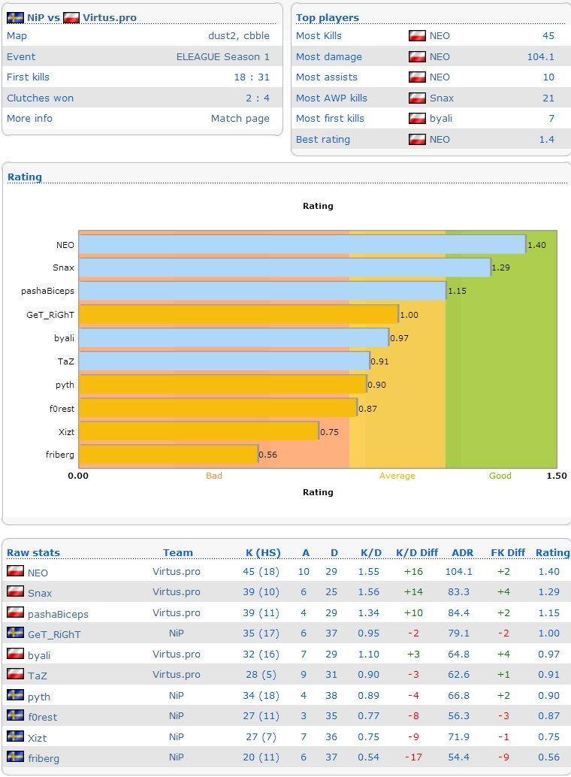This screenshot has height=777, width=571.
Task: Open TaZ player link in Raw stats
Action: (x=37, y=676)
